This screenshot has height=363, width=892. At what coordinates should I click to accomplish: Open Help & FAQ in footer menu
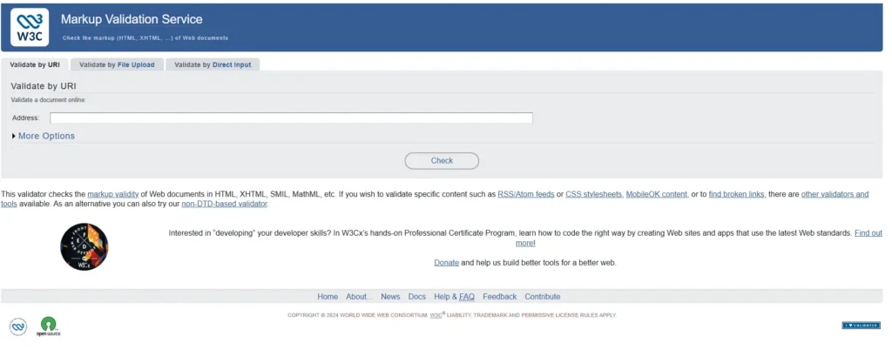[x=454, y=296]
